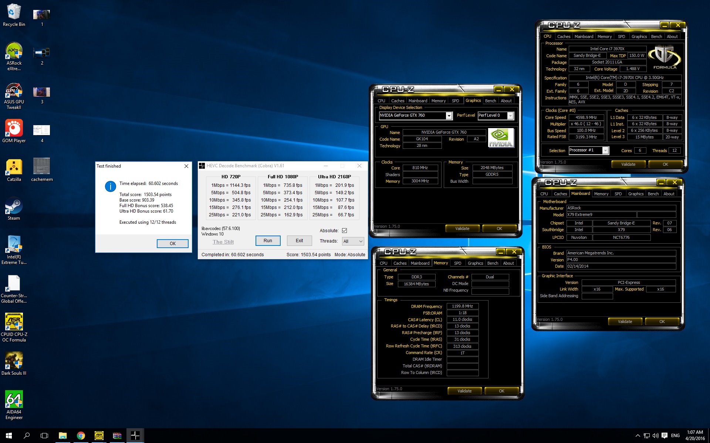Open the Windows Start menu
Image resolution: width=710 pixels, height=443 pixels.
9,436
